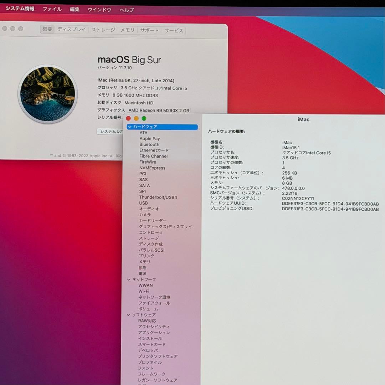The image size is (385, 385).
Task: Select NVMExpress in the hardware list
Action: point(152,168)
